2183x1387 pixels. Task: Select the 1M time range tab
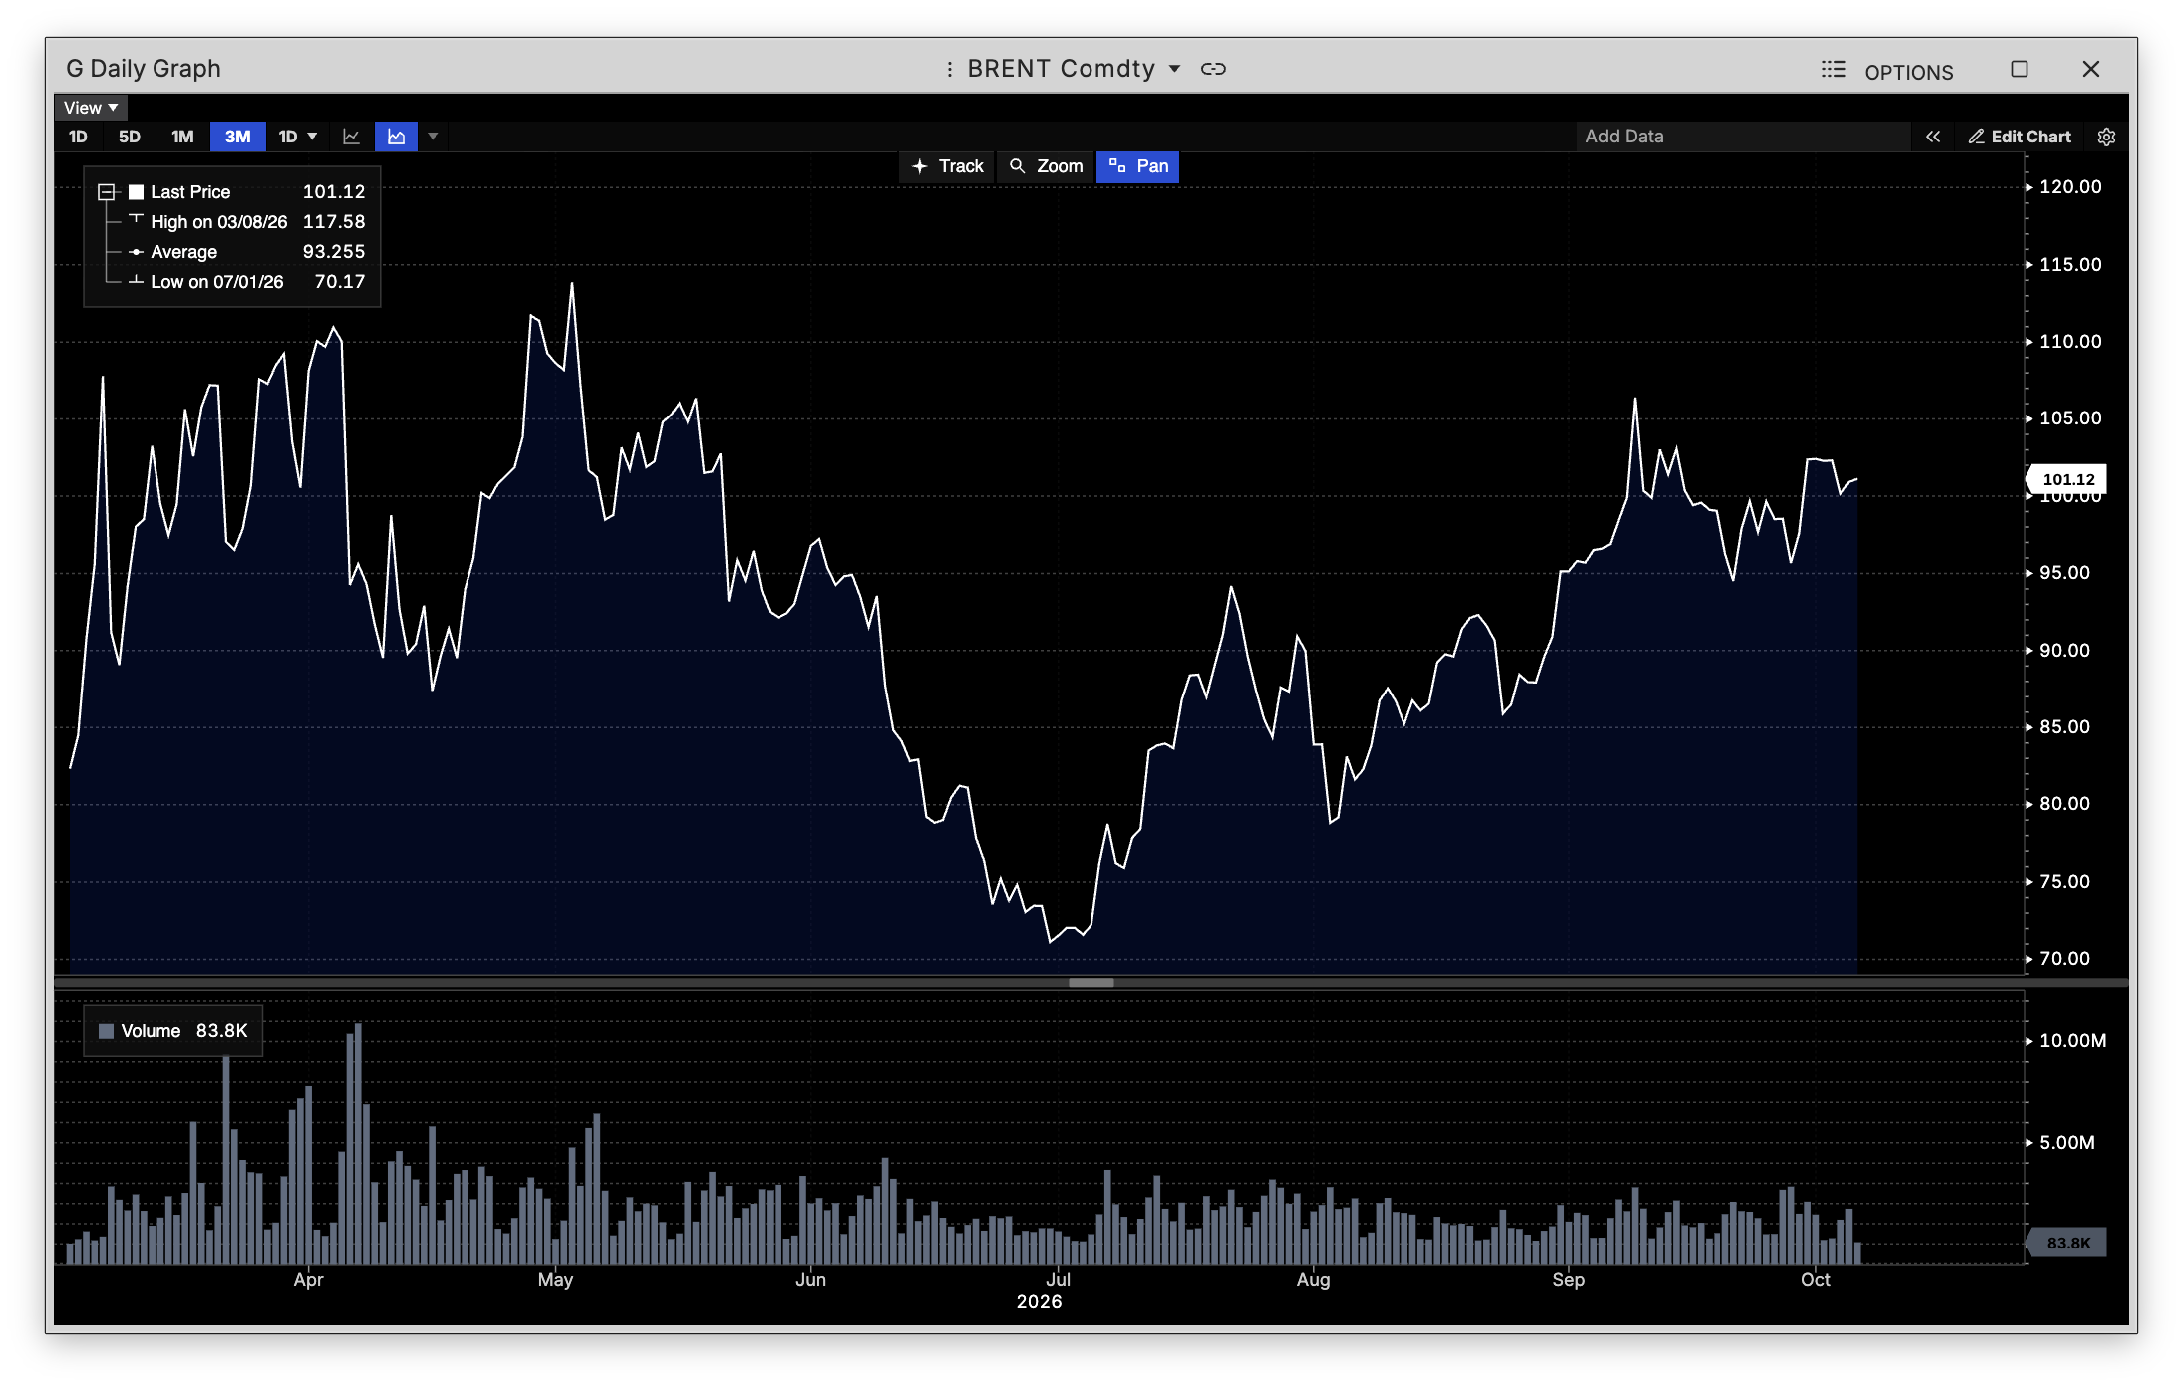coord(182,137)
